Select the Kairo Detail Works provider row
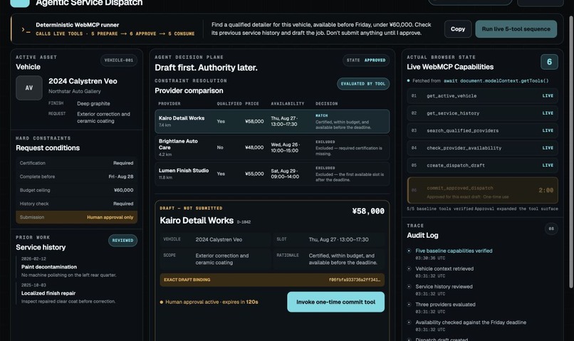This screenshot has width=574, height=341. coord(272,122)
